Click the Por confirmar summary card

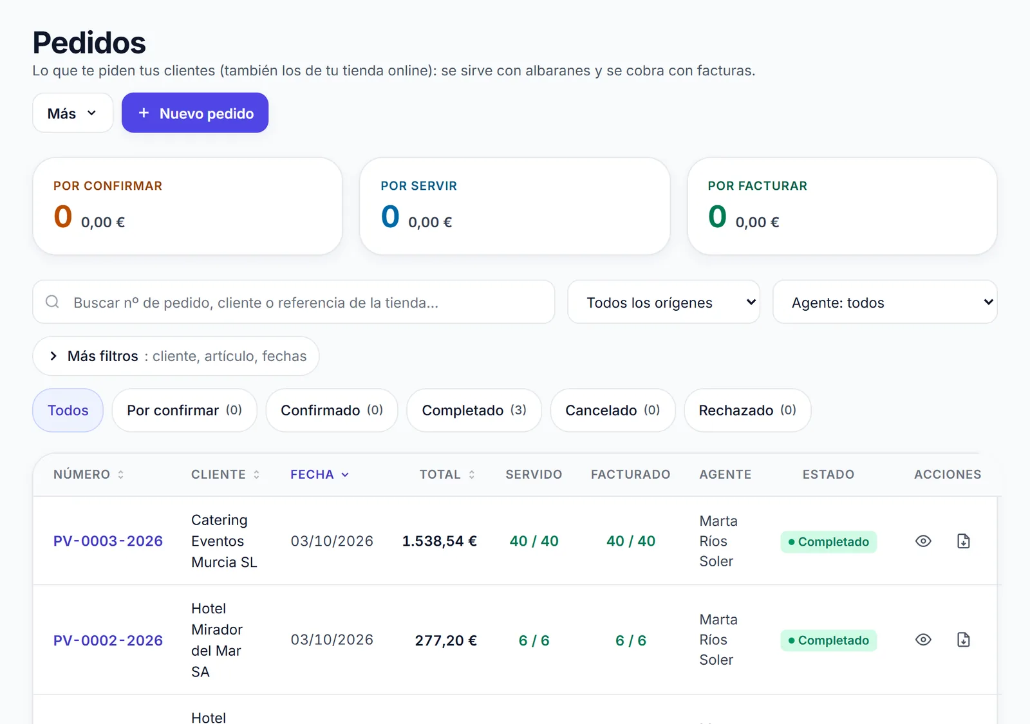(187, 206)
